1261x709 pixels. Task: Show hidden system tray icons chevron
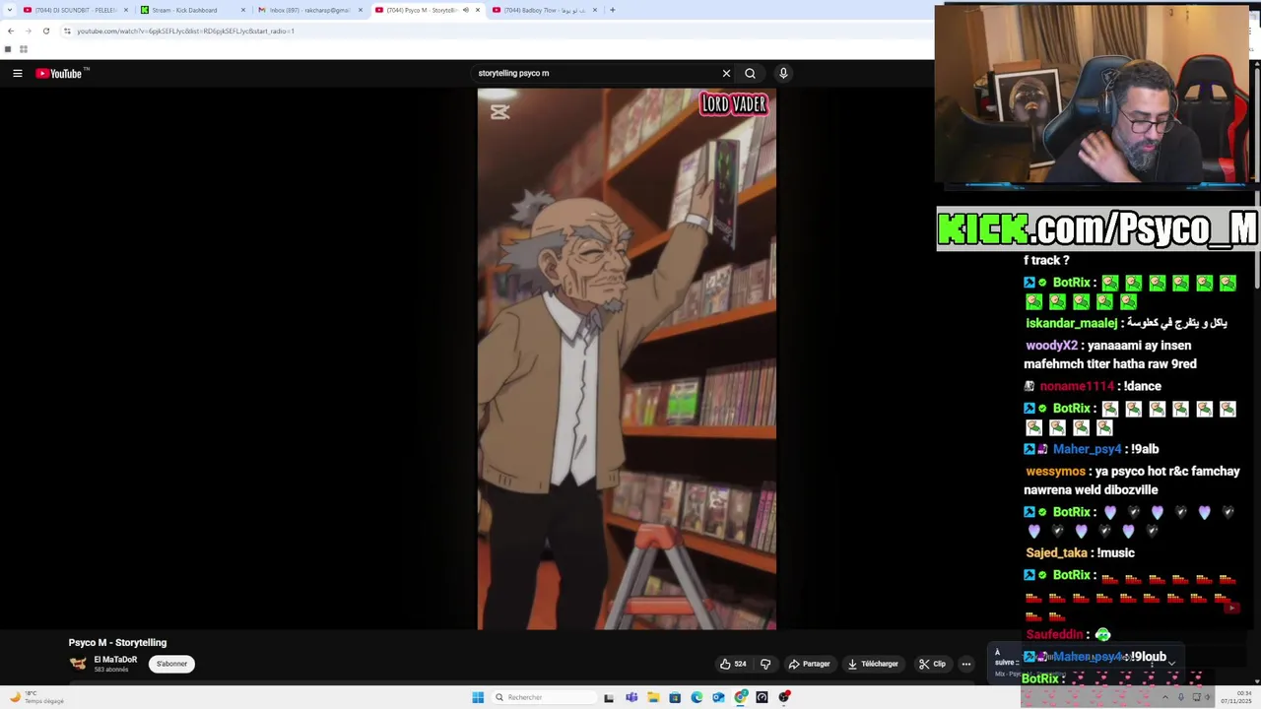point(1164,697)
